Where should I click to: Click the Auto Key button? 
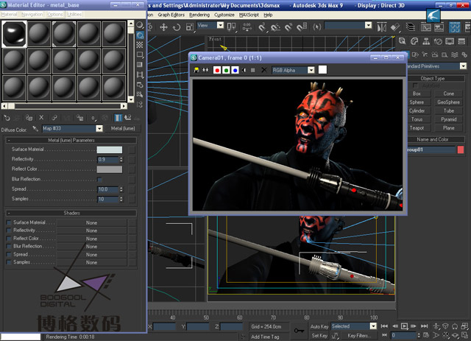[319, 326]
